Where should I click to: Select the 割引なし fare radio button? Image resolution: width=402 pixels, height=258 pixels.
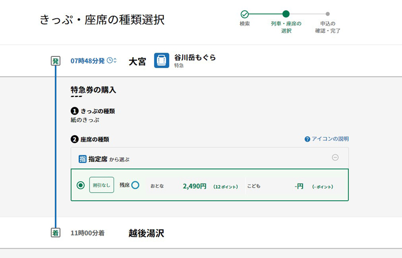80,185
